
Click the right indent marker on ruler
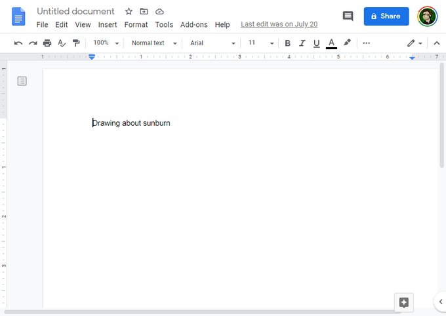pyautogui.click(x=412, y=58)
